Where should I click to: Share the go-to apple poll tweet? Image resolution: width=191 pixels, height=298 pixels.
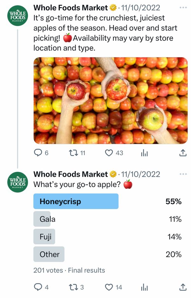coord(183,287)
